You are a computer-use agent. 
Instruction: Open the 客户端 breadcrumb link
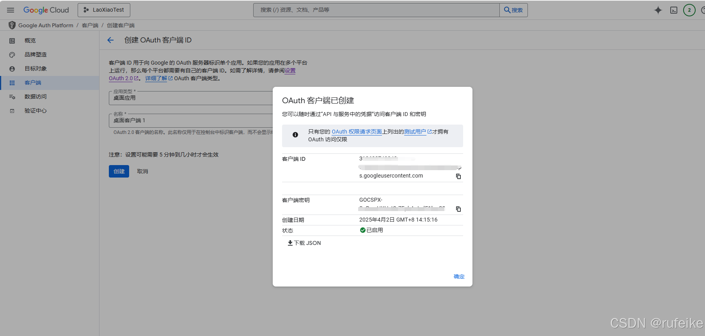coord(90,25)
